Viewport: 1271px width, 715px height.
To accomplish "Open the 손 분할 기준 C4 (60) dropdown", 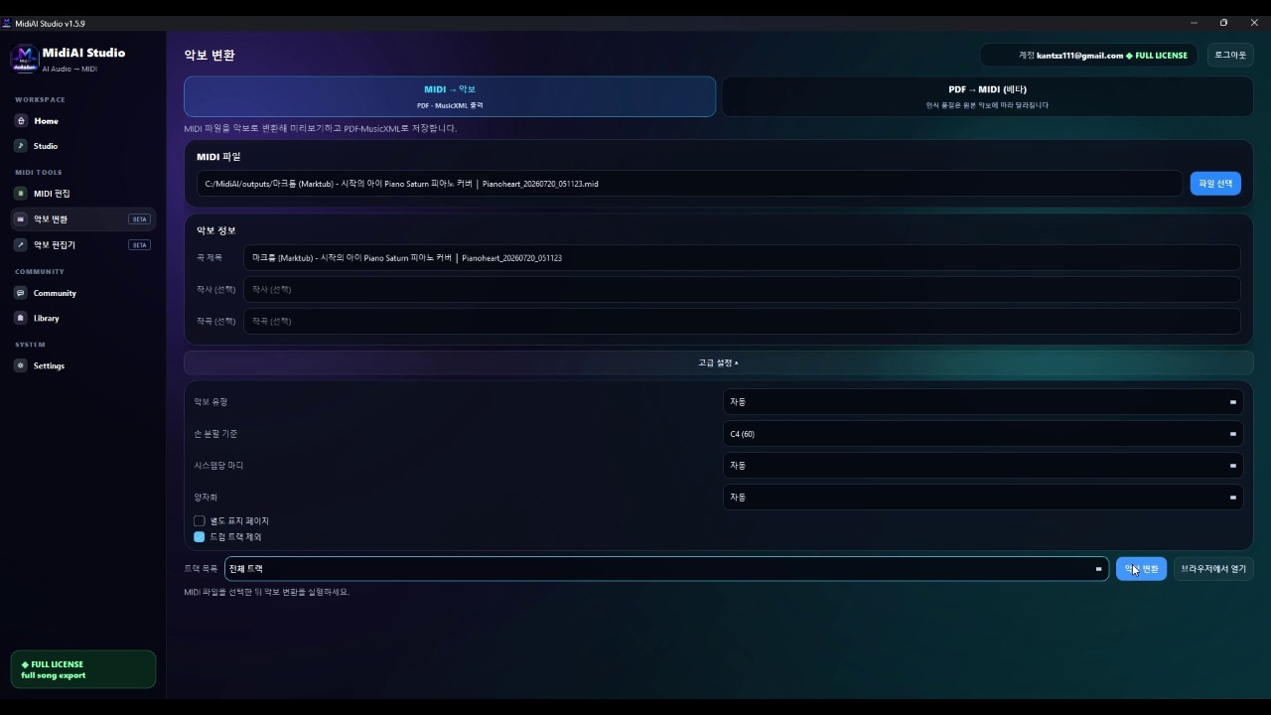I will tap(983, 434).
